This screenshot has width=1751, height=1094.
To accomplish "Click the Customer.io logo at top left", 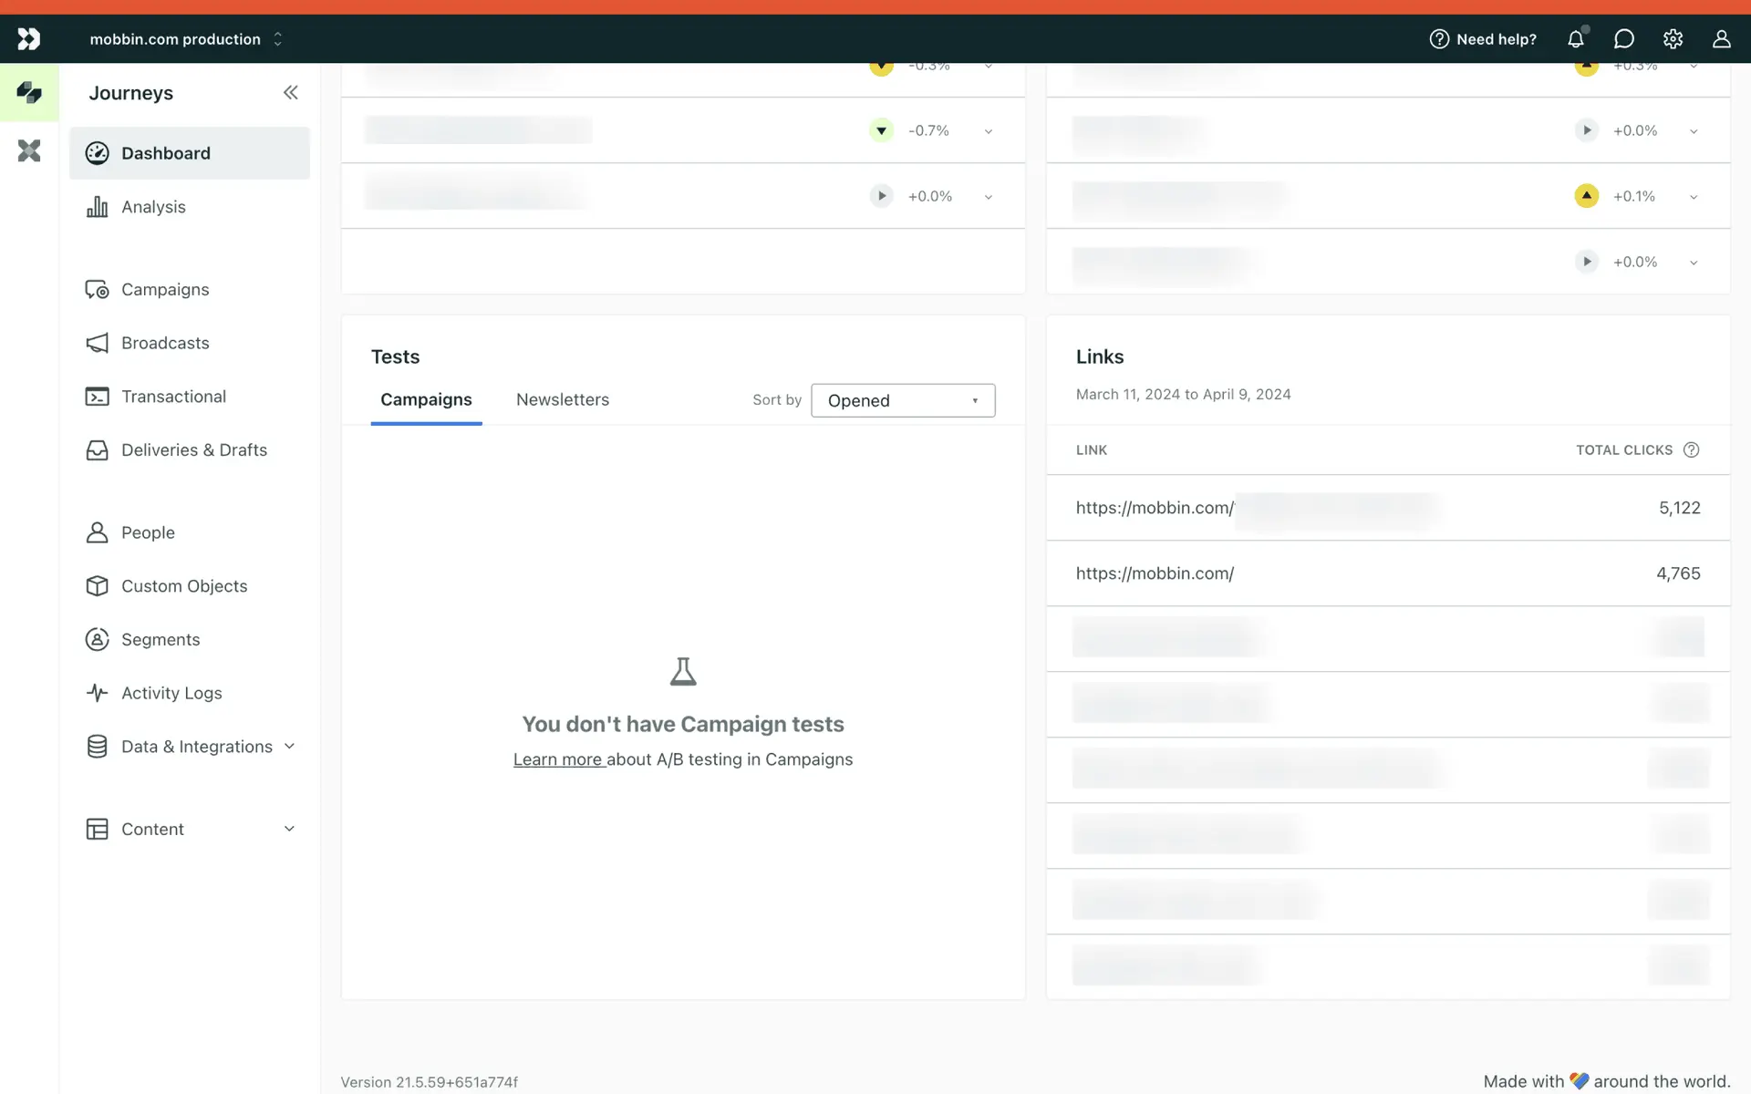I will 29,38.
